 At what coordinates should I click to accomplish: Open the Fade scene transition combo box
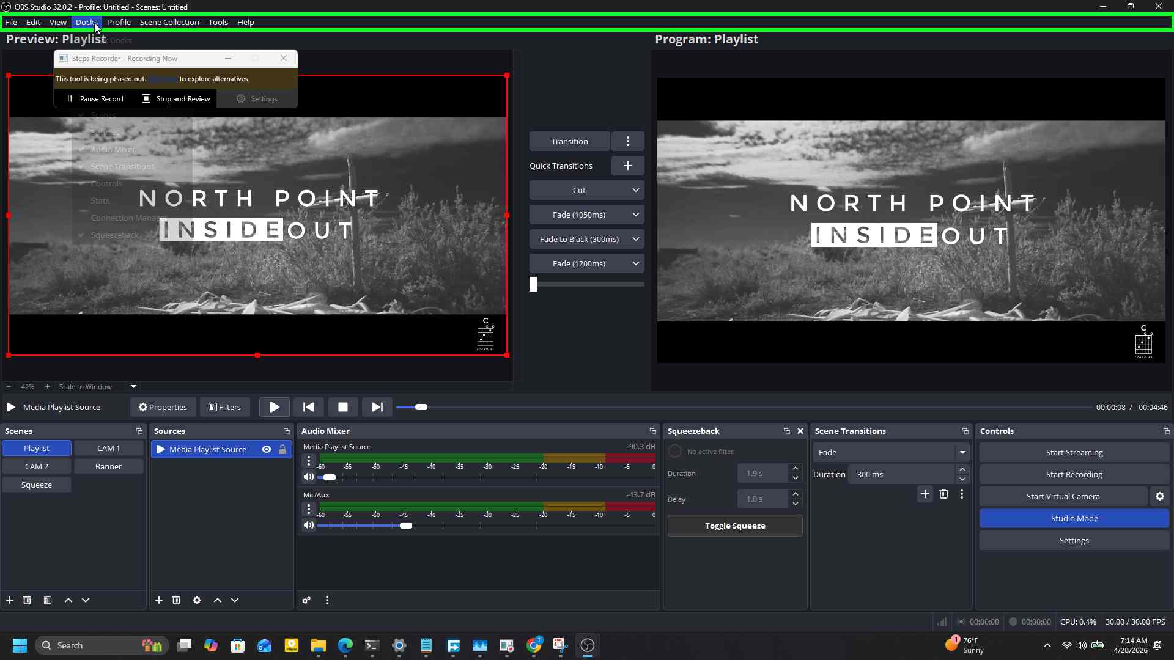pyautogui.click(x=891, y=452)
